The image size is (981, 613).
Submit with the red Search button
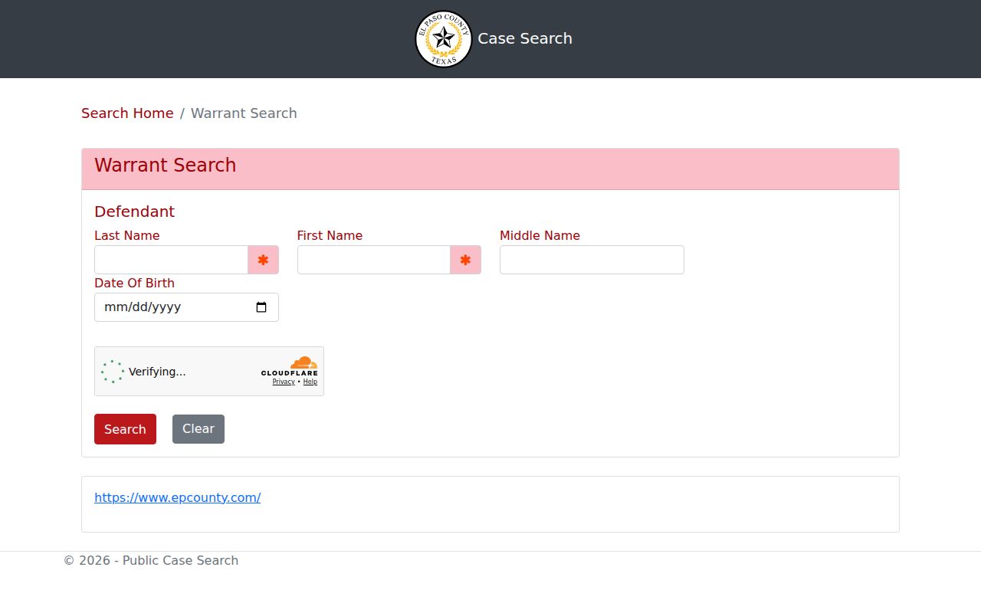pyautogui.click(x=125, y=429)
